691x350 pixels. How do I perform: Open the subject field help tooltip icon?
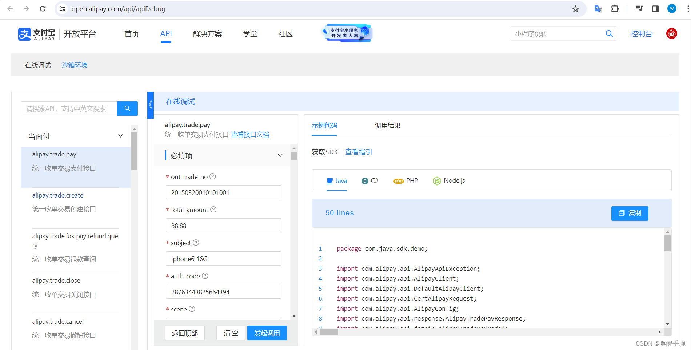click(x=196, y=242)
